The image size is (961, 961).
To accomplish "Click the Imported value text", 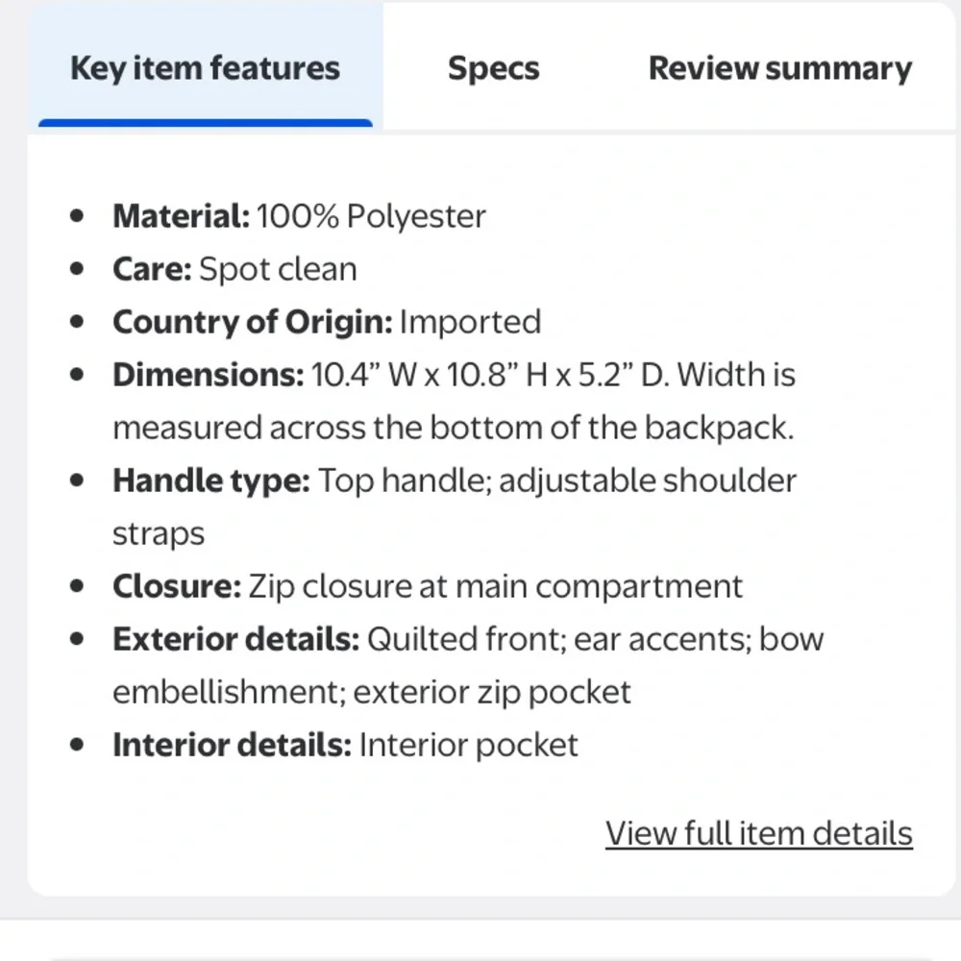I will (470, 322).
